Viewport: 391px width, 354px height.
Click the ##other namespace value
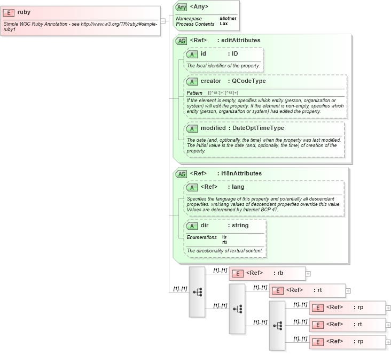pyautogui.click(x=228, y=19)
